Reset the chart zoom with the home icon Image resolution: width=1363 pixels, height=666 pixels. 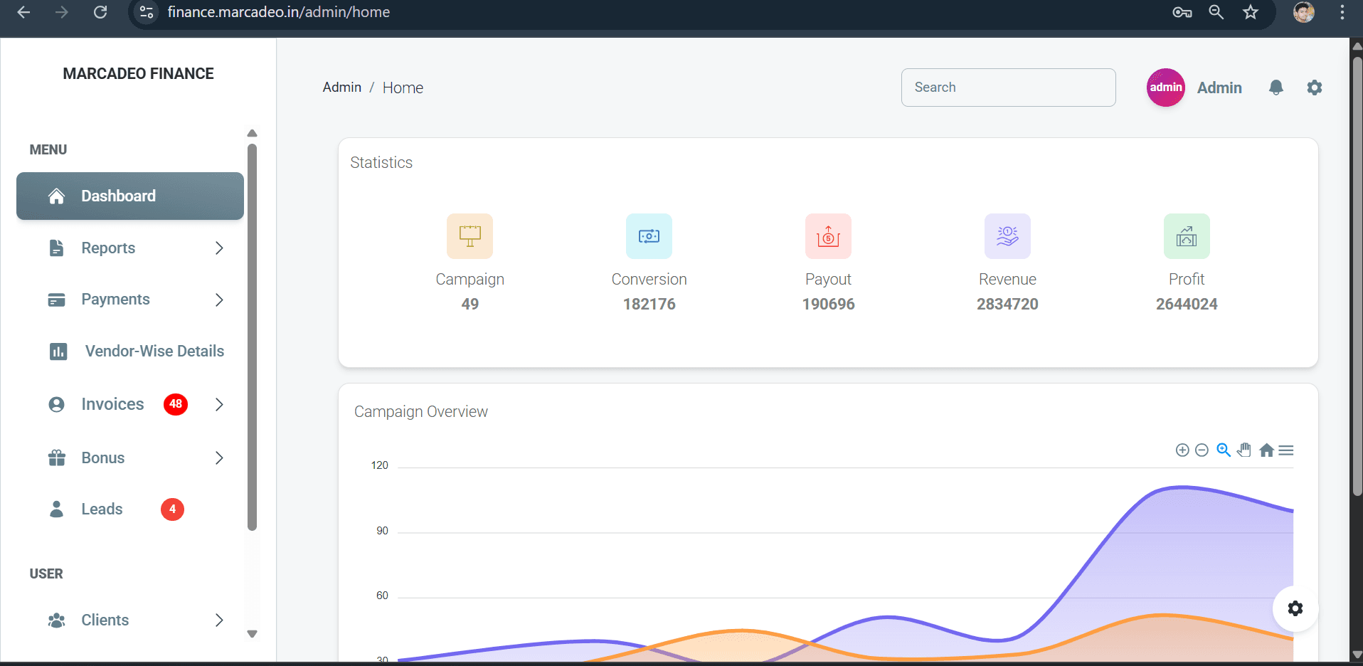click(x=1267, y=450)
